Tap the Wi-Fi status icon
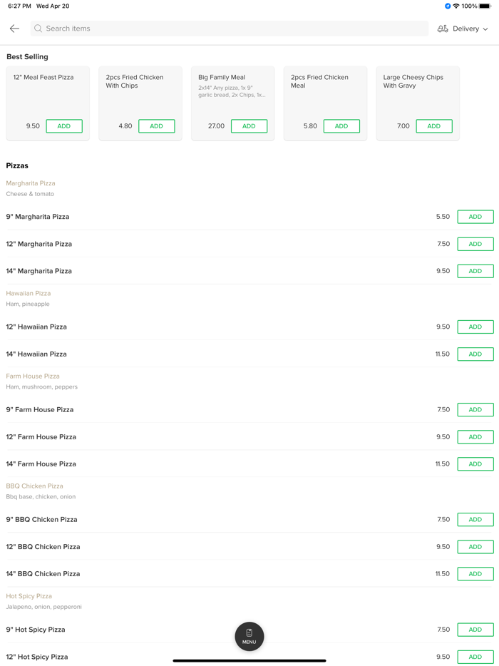This screenshot has height=666, width=499. [456, 6]
